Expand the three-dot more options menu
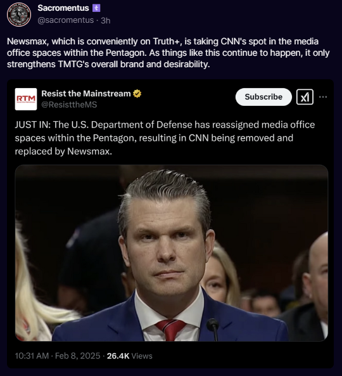This screenshot has width=342, height=376. (x=323, y=97)
